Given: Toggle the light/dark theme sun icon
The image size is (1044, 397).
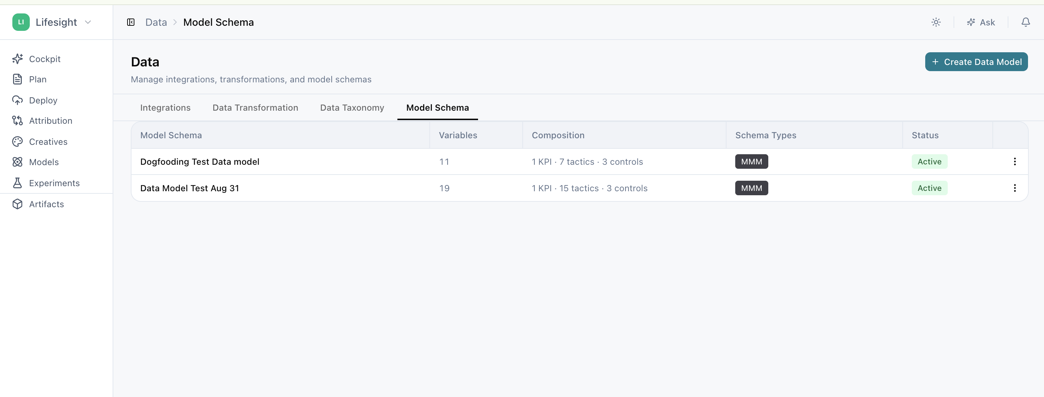Looking at the screenshot, I should click(936, 22).
